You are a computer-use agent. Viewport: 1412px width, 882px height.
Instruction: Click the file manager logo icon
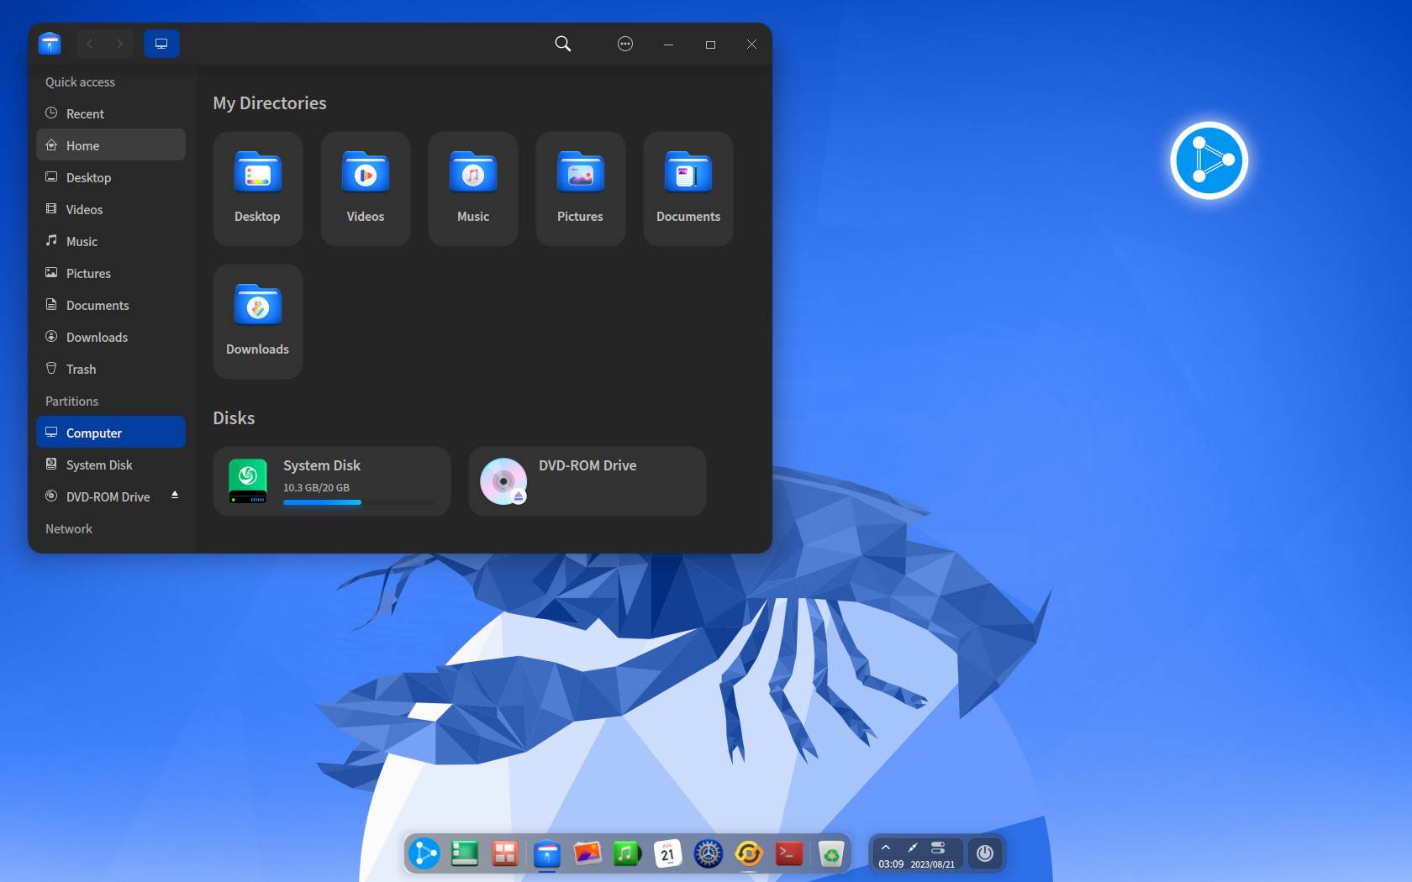click(50, 44)
